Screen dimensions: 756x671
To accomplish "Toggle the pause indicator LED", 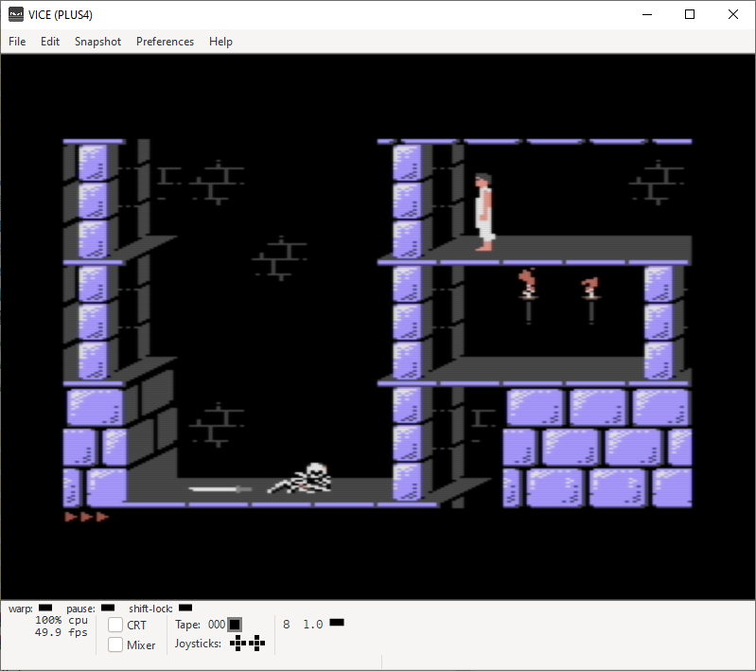I will coord(108,608).
